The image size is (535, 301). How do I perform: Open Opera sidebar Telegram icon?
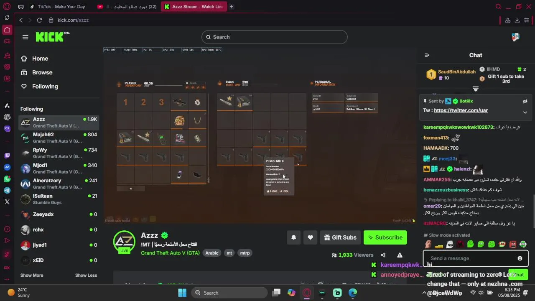click(7, 190)
